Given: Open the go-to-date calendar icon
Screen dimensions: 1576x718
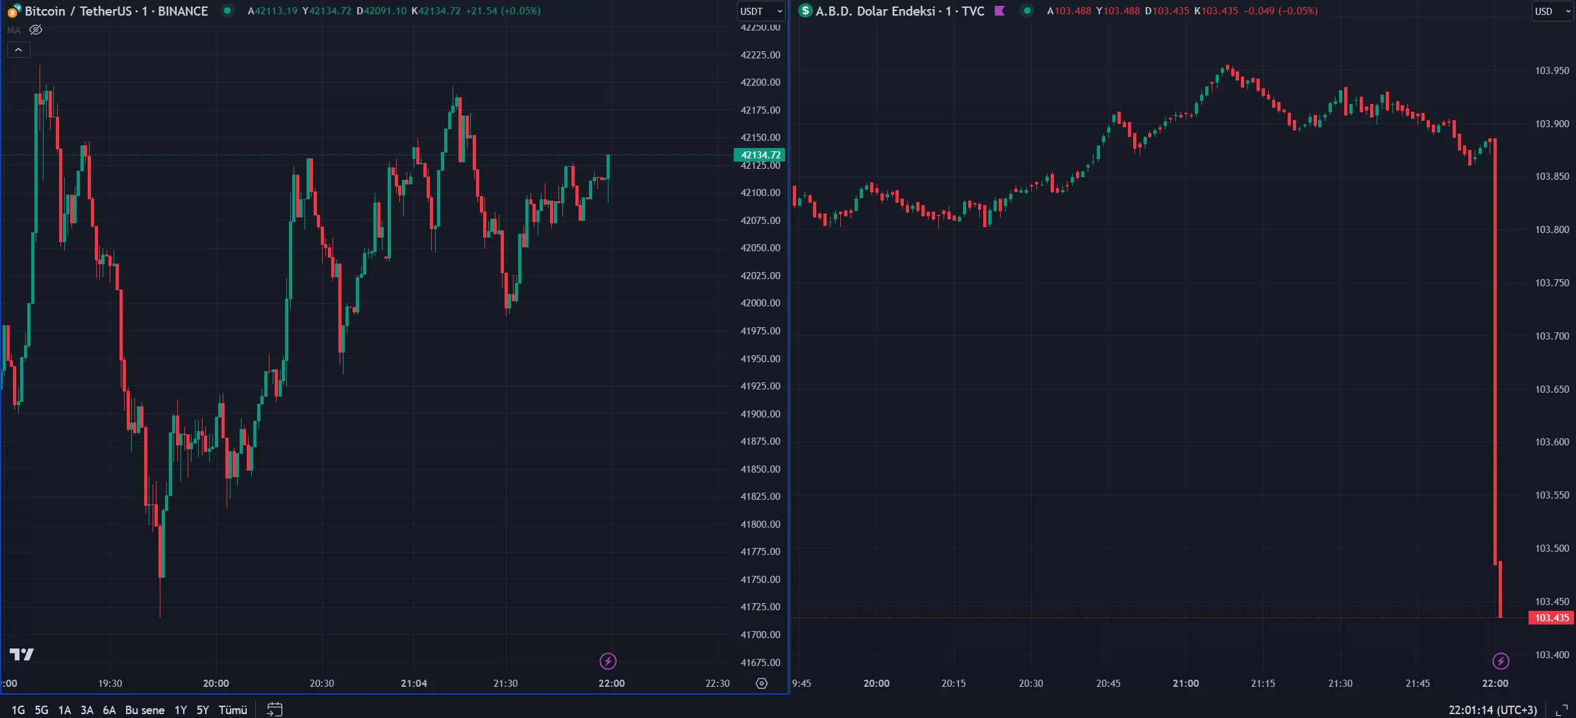Looking at the screenshot, I should tap(275, 709).
